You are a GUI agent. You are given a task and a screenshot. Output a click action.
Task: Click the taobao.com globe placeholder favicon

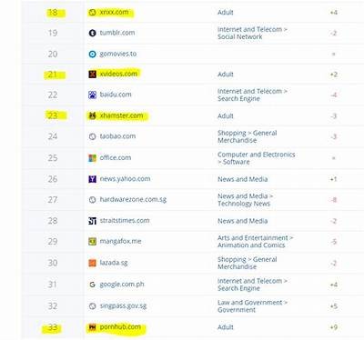(92, 136)
